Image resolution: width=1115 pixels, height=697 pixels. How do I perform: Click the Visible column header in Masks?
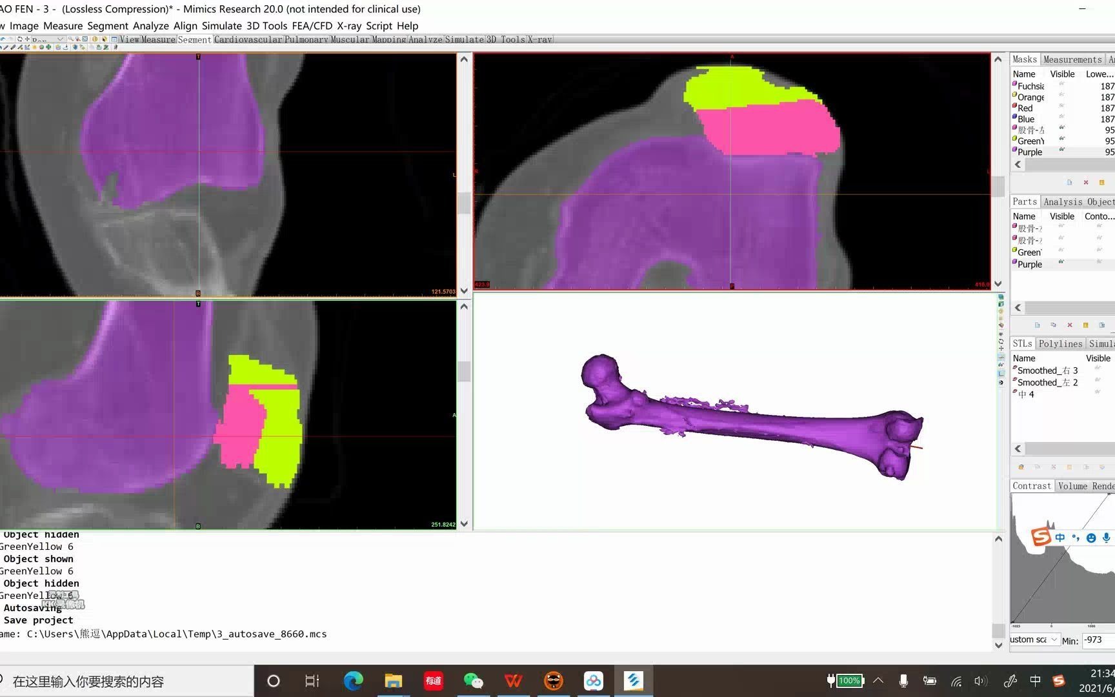point(1062,74)
